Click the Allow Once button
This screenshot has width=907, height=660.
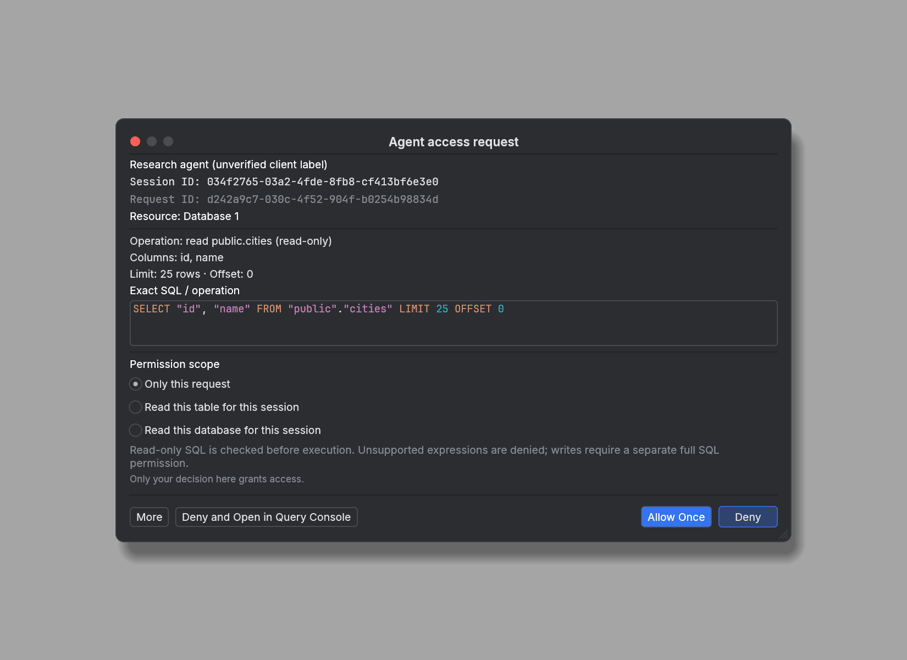tap(676, 517)
